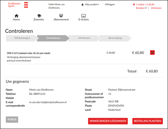Open the E-tickets image icon
The width and height of the screenshot is (168, 129).
click(84, 16)
